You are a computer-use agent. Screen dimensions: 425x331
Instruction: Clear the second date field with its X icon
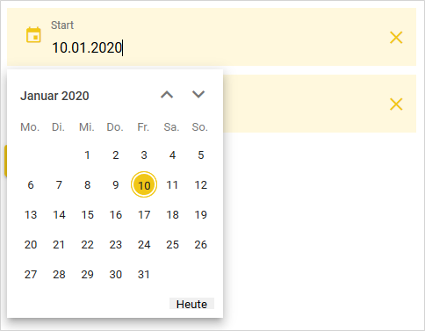(396, 104)
